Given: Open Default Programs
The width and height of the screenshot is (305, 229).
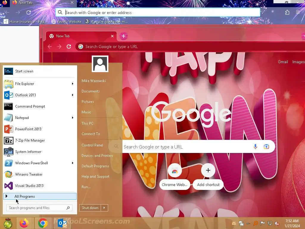Looking at the screenshot, I should click(x=95, y=166).
